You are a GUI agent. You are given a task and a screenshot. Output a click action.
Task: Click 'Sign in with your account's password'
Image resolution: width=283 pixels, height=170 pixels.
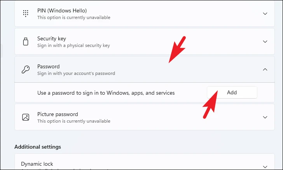click(76, 73)
